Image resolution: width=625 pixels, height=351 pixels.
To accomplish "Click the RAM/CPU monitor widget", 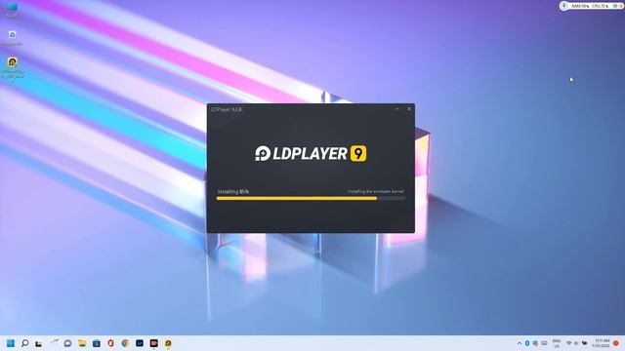I will pyautogui.click(x=592, y=6).
